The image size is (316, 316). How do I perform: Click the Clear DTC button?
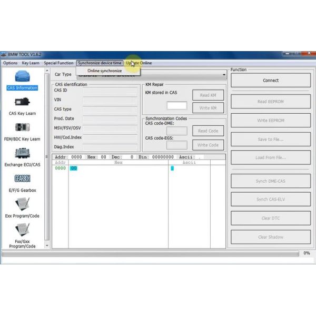(271, 218)
